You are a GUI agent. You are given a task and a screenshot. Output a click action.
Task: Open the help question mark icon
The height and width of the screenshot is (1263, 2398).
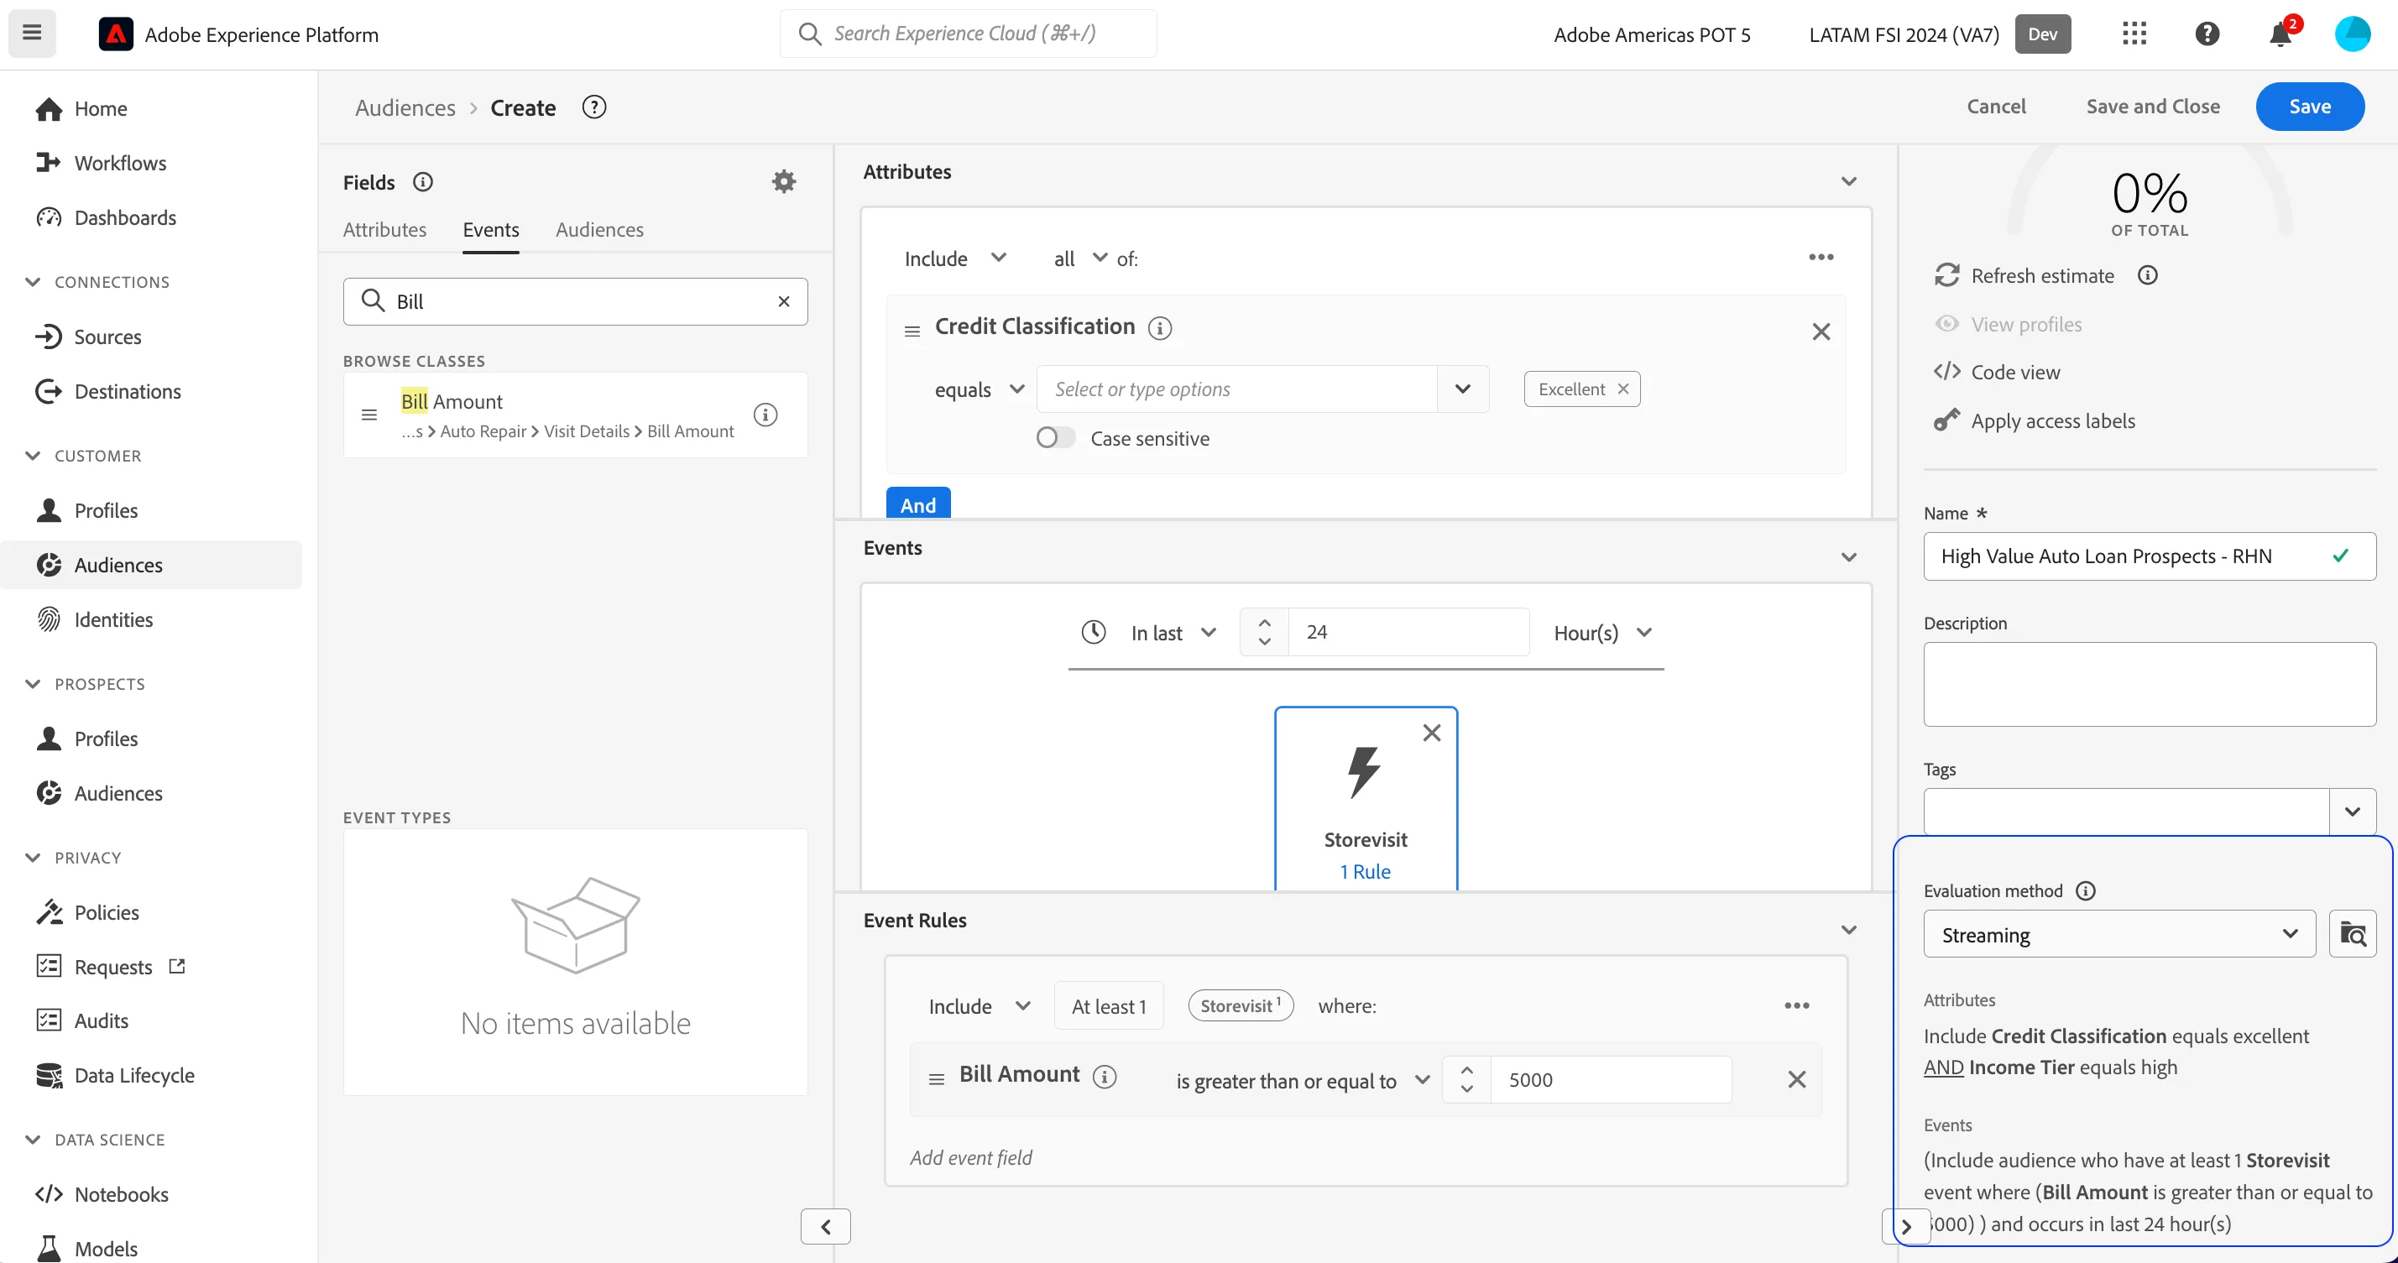[x=2207, y=34]
